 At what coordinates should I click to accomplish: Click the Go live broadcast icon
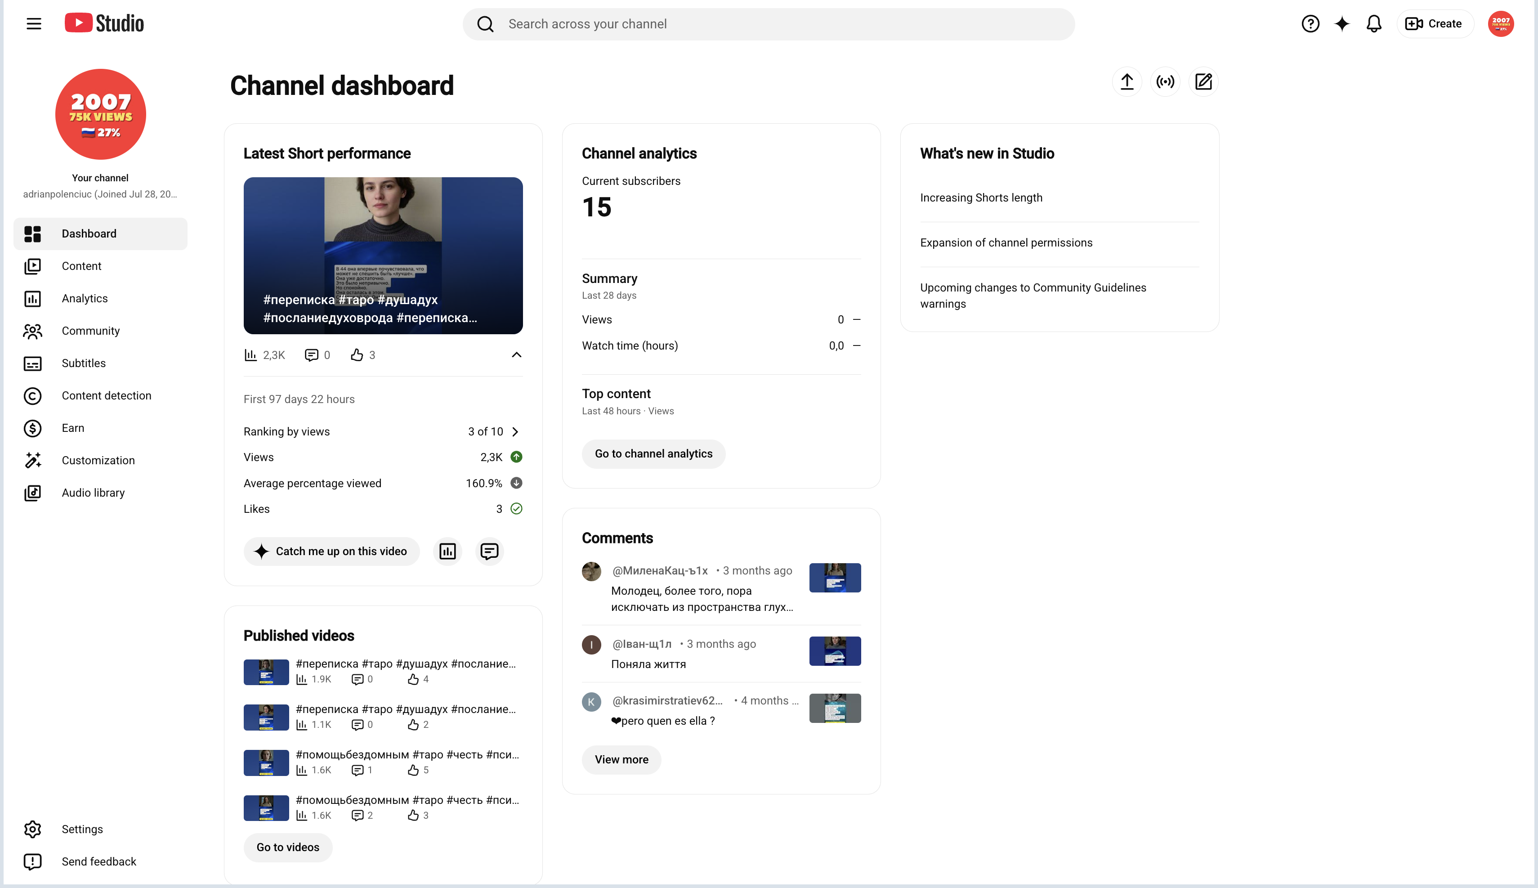tap(1165, 82)
